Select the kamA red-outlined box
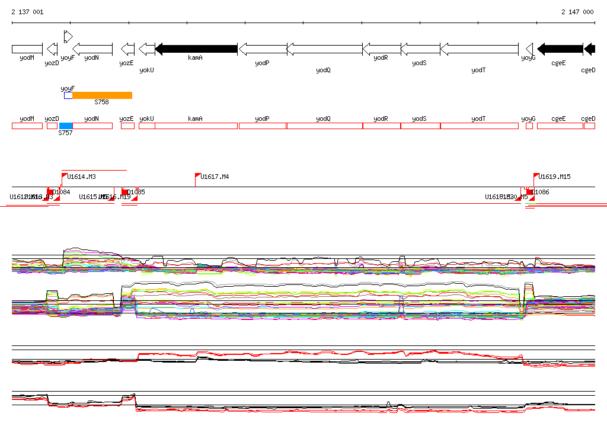607x423 pixels. tap(196, 126)
